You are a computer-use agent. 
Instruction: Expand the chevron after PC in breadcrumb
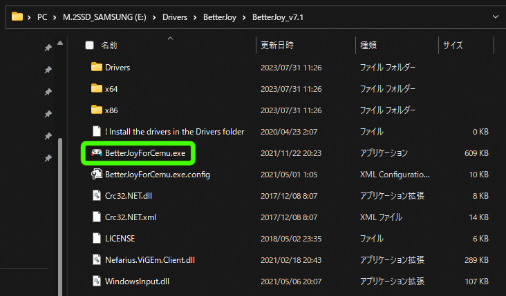55,17
